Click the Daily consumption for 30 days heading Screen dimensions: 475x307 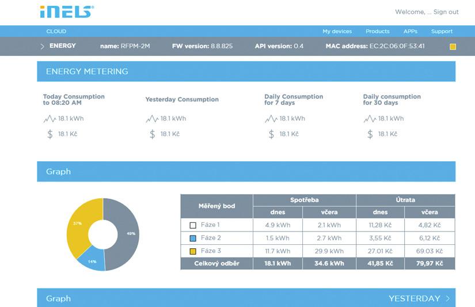click(392, 100)
